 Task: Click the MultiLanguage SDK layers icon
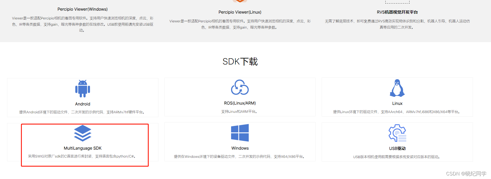click(x=83, y=133)
